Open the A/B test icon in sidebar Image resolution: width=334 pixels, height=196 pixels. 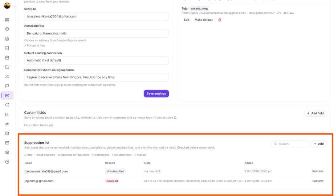[7, 124]
